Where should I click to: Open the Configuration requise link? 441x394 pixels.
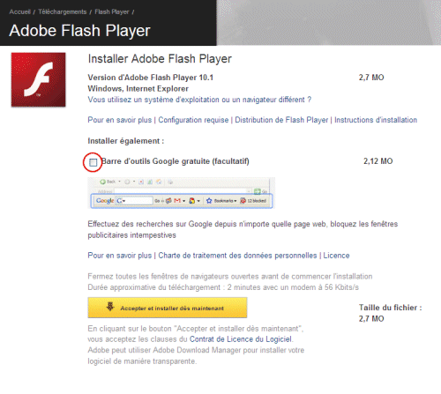(x=193, y=120)
